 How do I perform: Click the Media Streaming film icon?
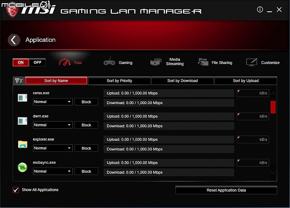[156, 62]
